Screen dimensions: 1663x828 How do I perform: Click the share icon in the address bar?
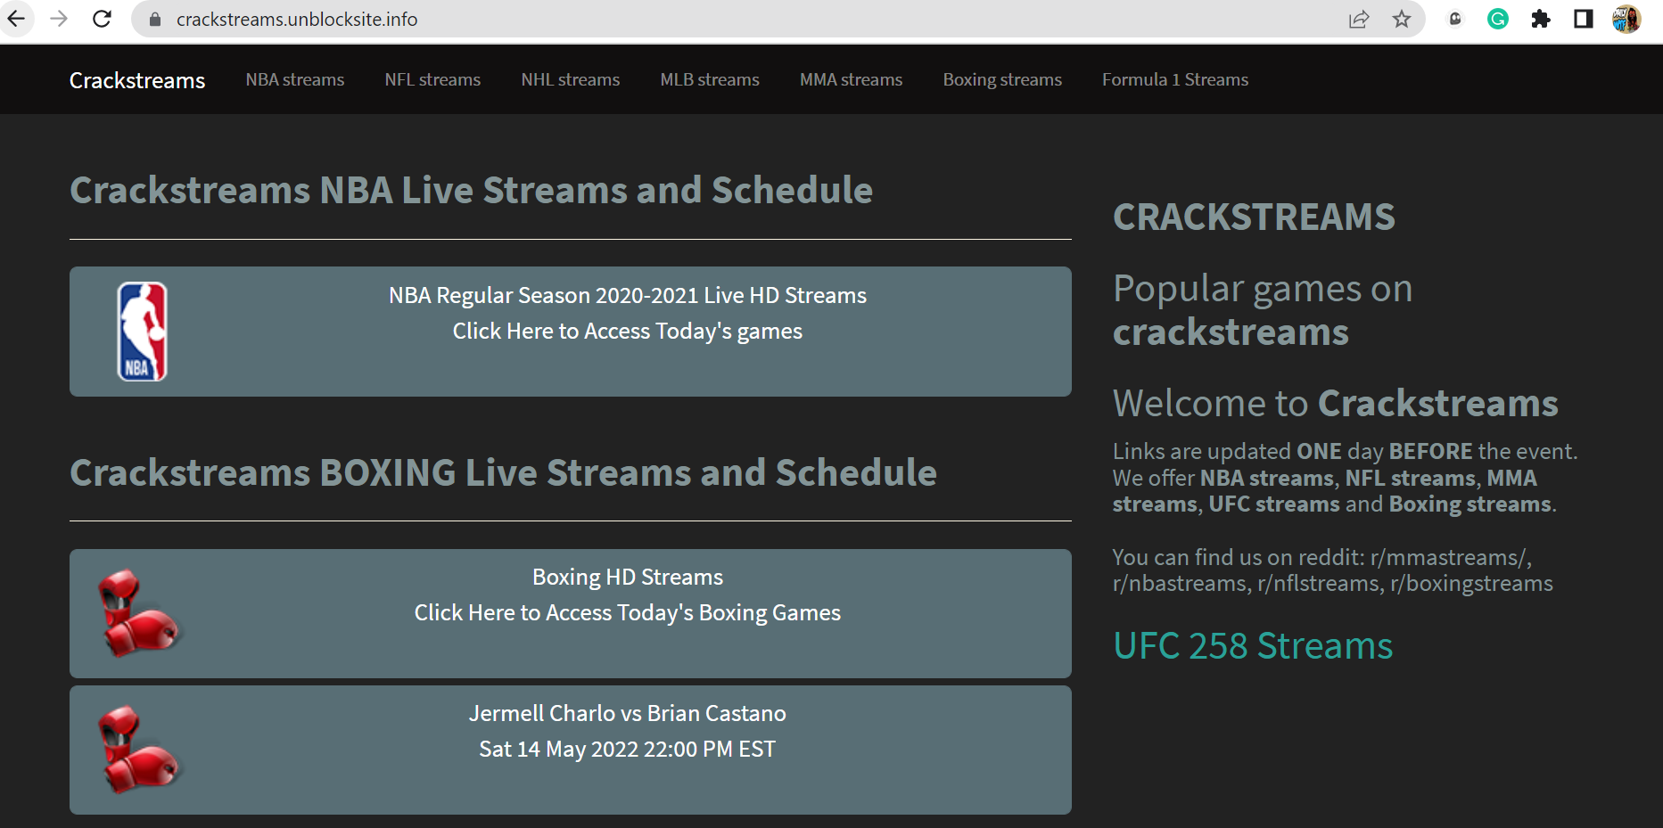point(1358,19)
